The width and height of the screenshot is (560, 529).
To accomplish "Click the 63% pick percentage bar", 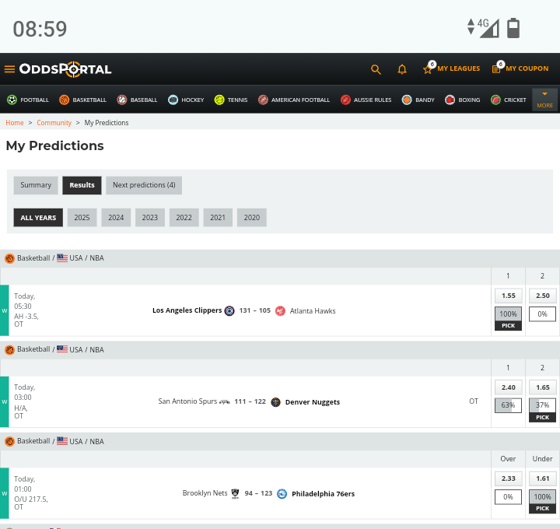I will [508, 405].
